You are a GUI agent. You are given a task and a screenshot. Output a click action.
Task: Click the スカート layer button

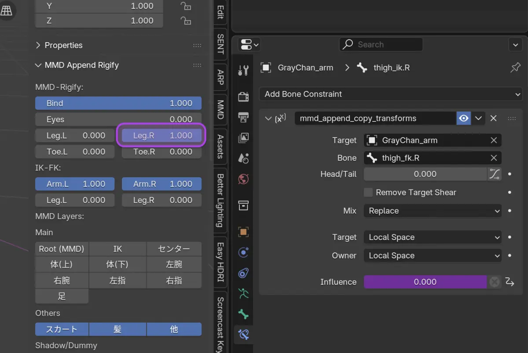(x=62, y=329)
